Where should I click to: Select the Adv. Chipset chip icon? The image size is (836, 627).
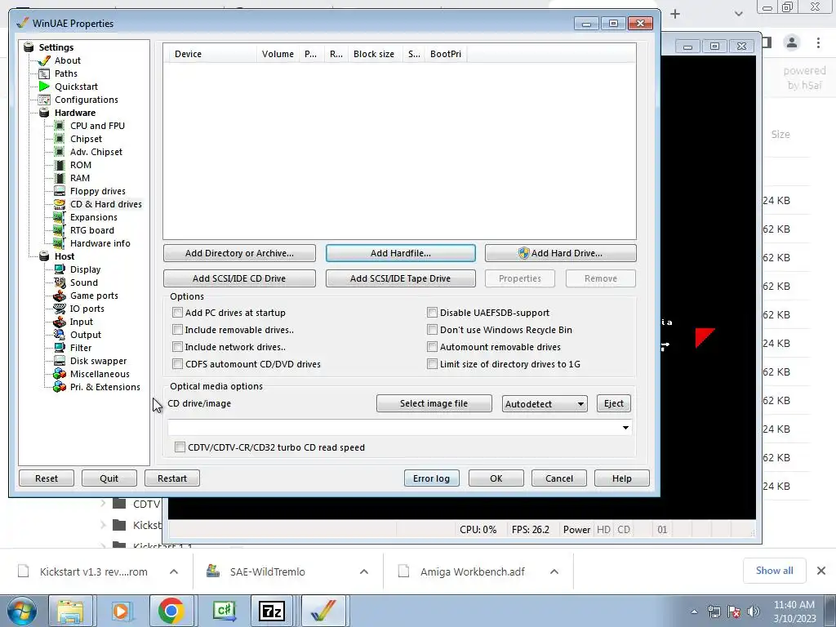tap(60, 152)
